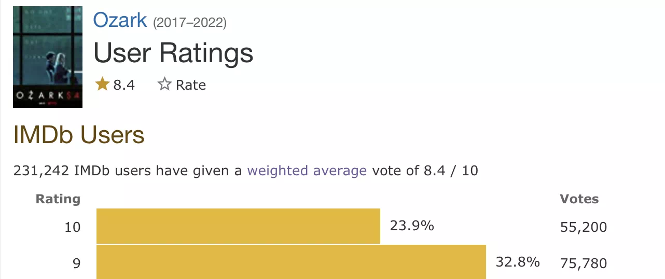Click the 55,200 votes count
Screen dimensions: 665x279
584,227
